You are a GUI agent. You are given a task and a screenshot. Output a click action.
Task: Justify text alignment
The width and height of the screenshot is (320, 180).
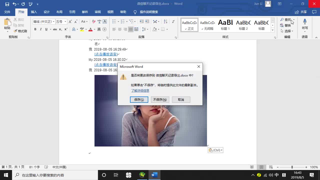[x=130, y=29]
